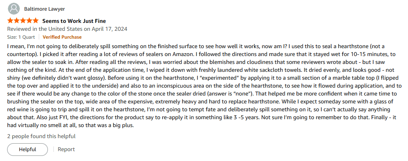Mark this review as Helpful
Viewport: 408px width, 161px height.
click(27, 150)
